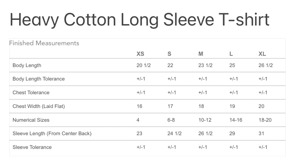This screenshot has width=296, height=159.
Task: Select the Body Length Tolerance row label
Action: pos(39,79)
